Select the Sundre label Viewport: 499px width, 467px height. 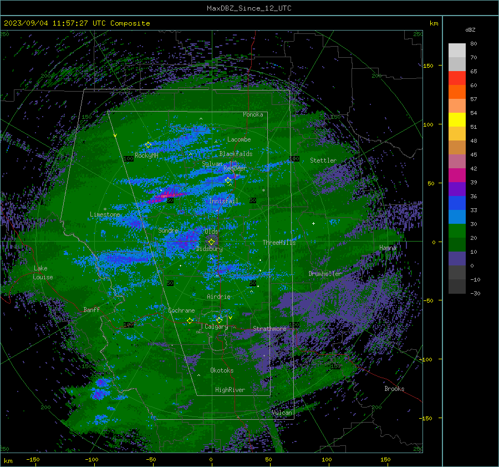coord(169,230)
